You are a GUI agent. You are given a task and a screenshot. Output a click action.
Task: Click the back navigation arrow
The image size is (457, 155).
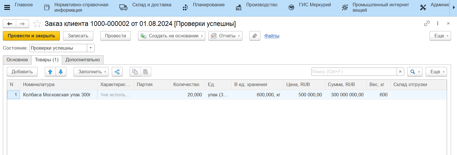click(x=9, y=24)
